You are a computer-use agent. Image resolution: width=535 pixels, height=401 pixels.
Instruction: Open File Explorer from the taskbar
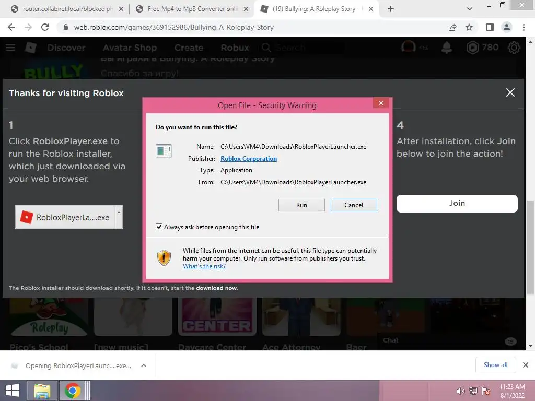click(x=42, y=391)
